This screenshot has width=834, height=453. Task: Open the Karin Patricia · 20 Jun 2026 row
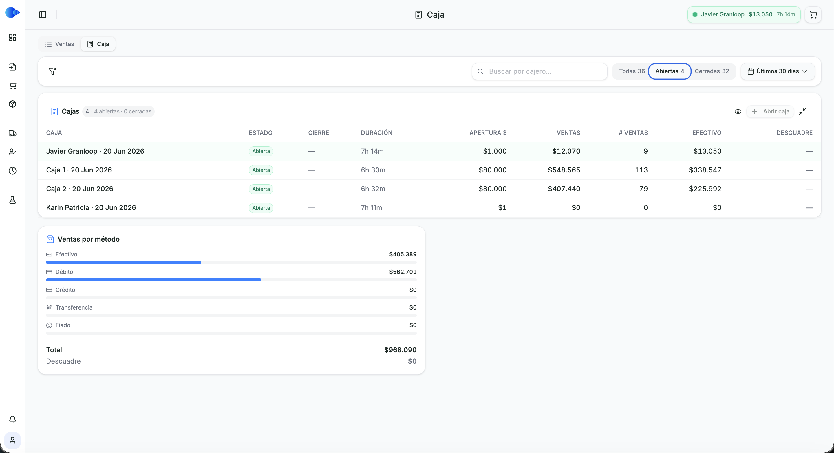[x=429, y=208]
